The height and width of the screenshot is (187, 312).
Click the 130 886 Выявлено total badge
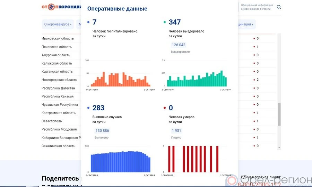pyautogui.click(x=102, y=131)
